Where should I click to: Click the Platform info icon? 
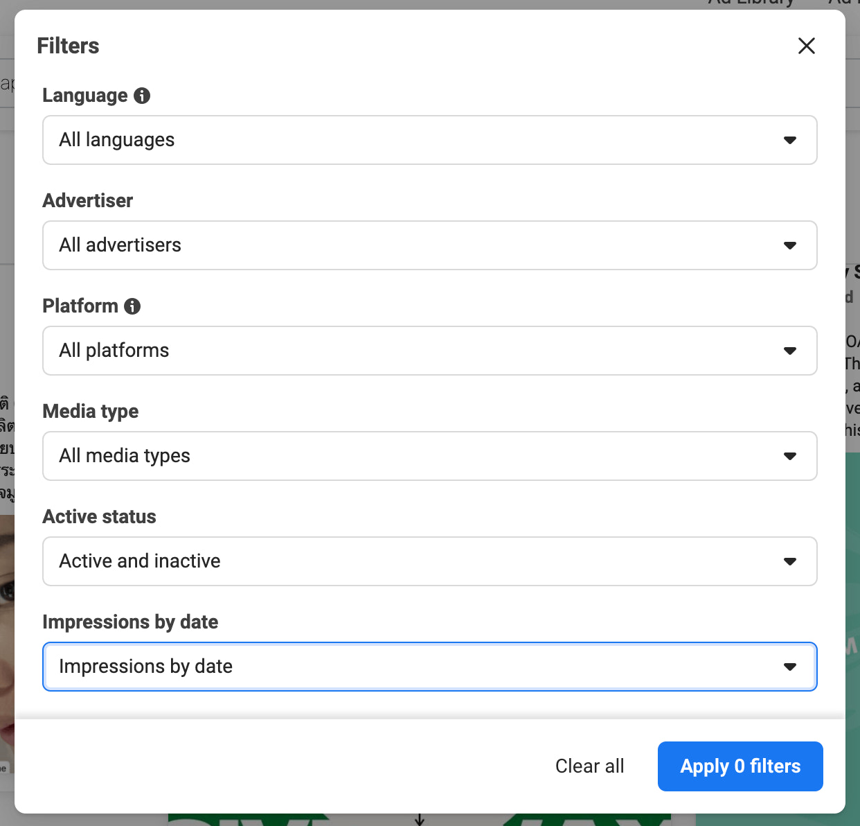click(132, 306)
